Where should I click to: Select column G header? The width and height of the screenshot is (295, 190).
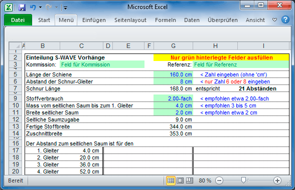[x=173, y=46]
